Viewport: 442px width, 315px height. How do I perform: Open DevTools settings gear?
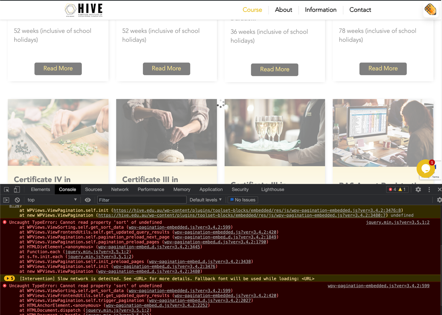coord(418,190)
